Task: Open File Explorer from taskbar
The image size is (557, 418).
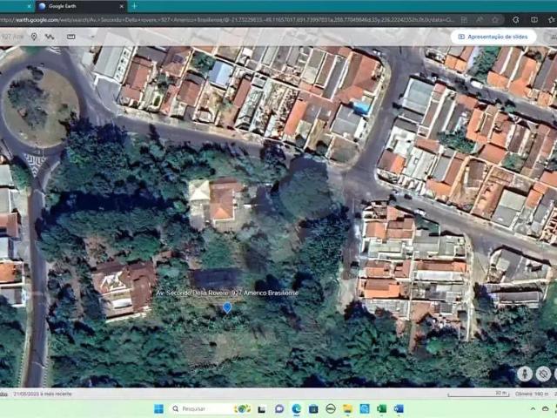Action: coord(348,409)
